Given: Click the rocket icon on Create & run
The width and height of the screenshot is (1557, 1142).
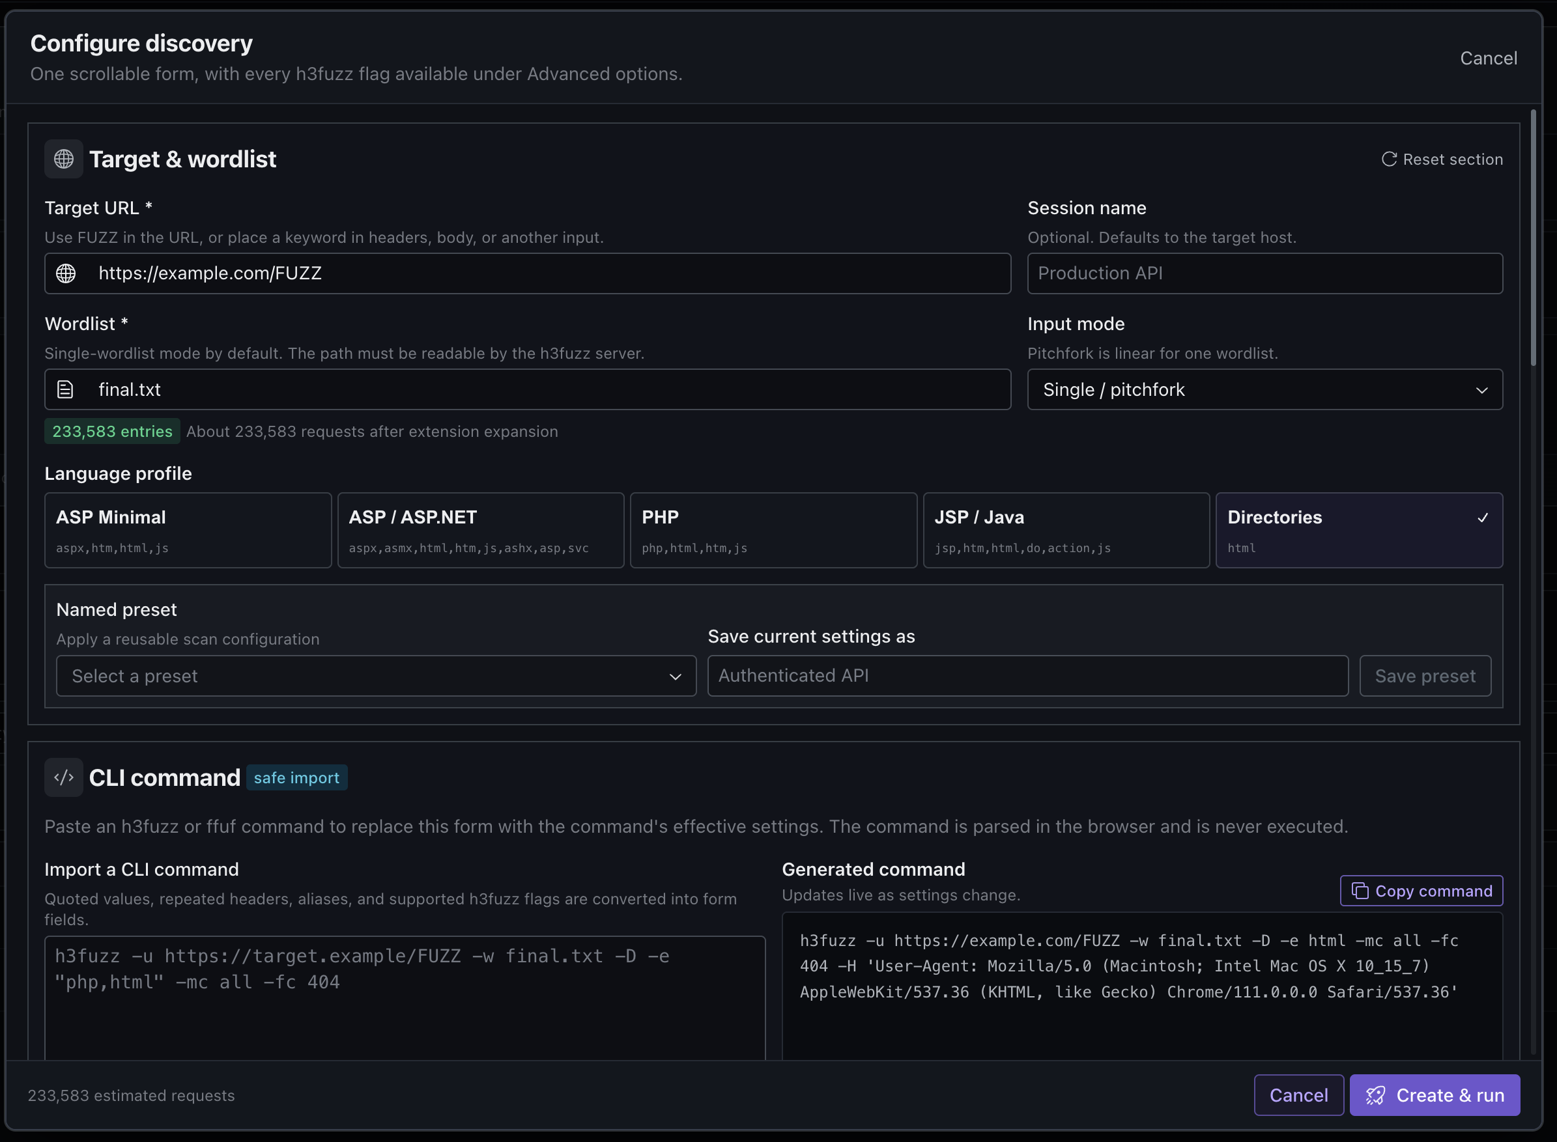Looking at the screenshot, I should [x=1375, y=1095].
